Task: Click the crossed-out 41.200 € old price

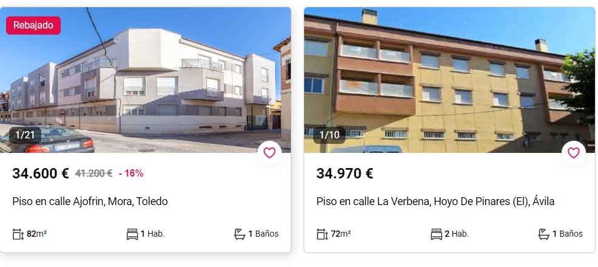Action: tap(94, 174)
